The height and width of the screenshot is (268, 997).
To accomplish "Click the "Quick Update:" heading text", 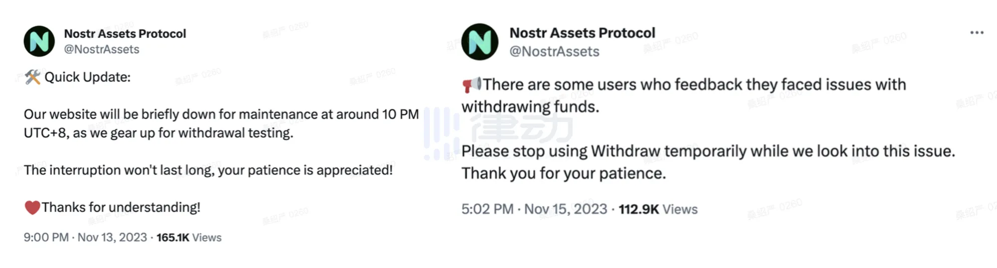I will pos(88,77).
